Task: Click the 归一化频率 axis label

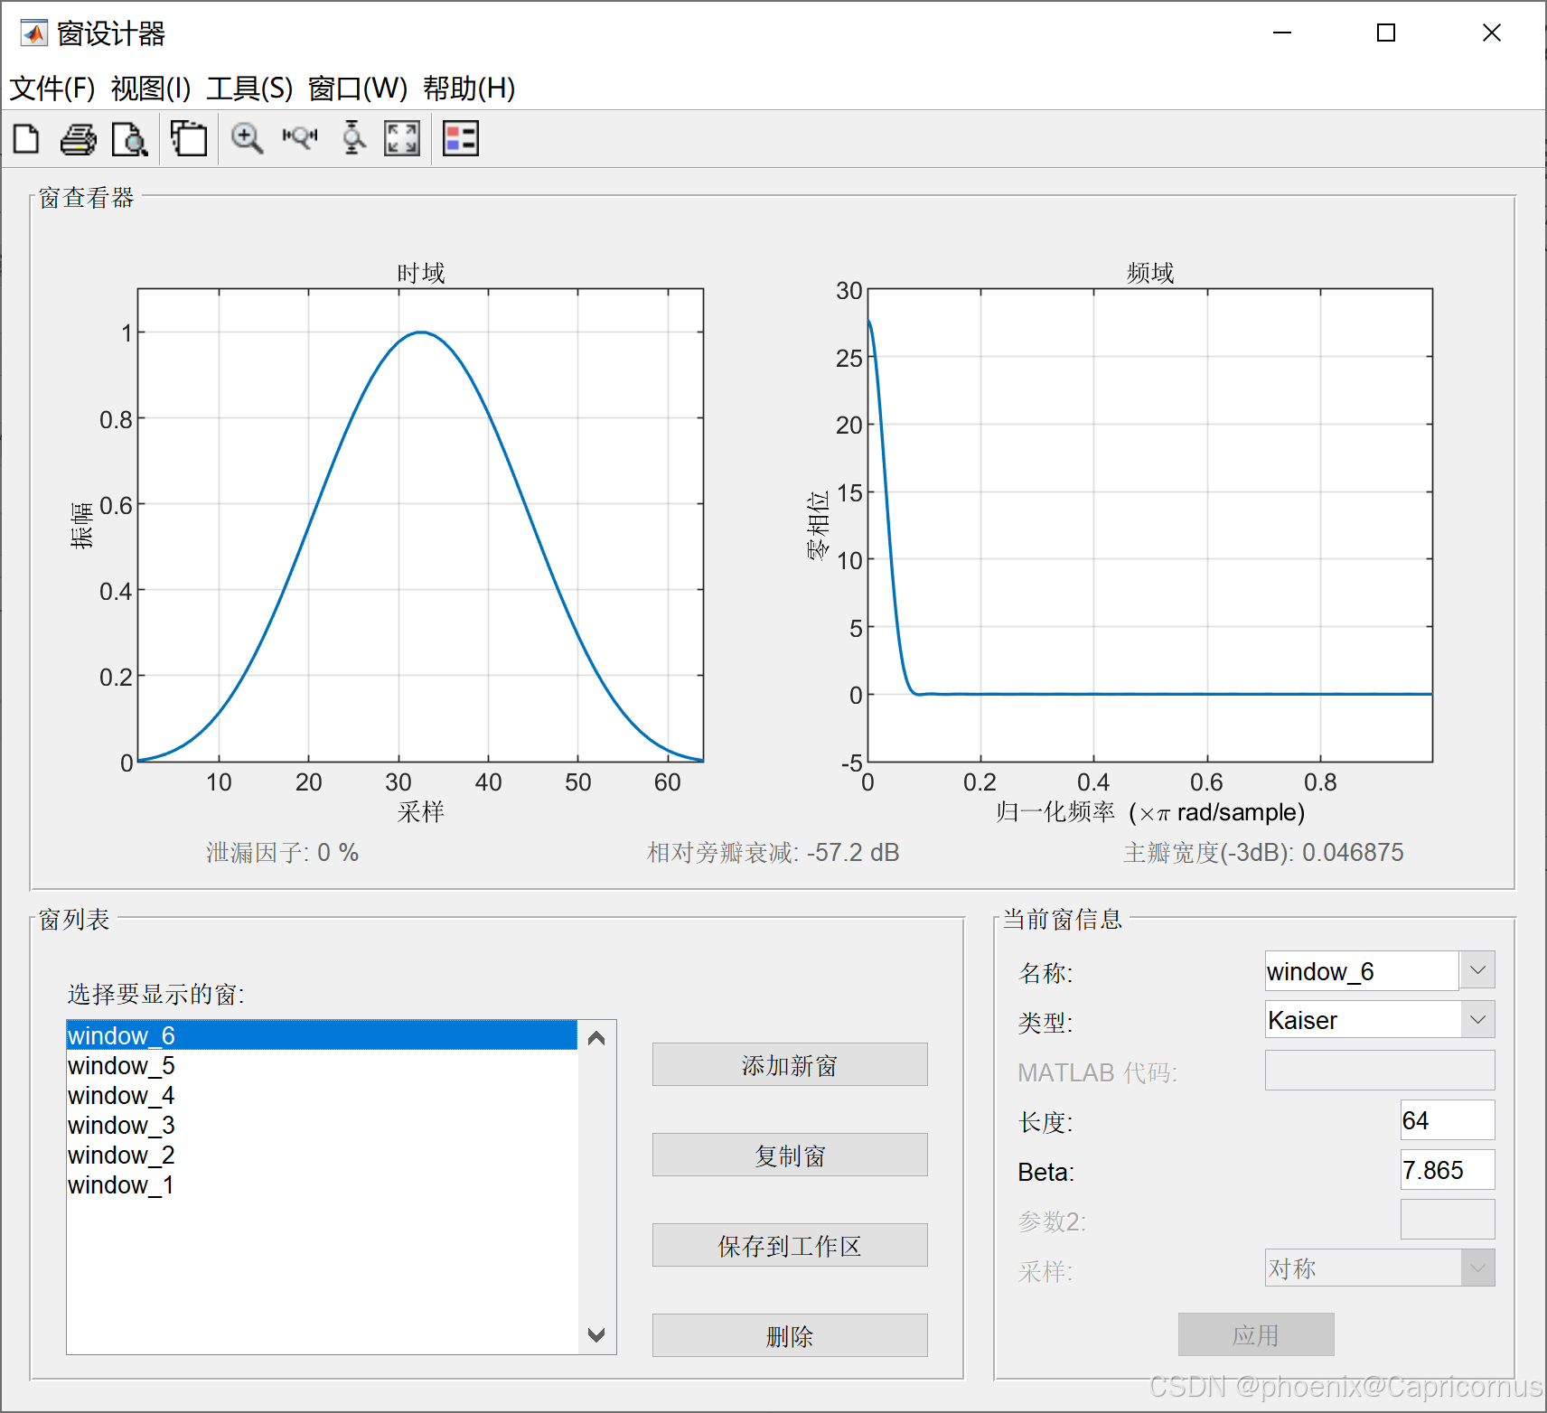Action: [1150, 812]
